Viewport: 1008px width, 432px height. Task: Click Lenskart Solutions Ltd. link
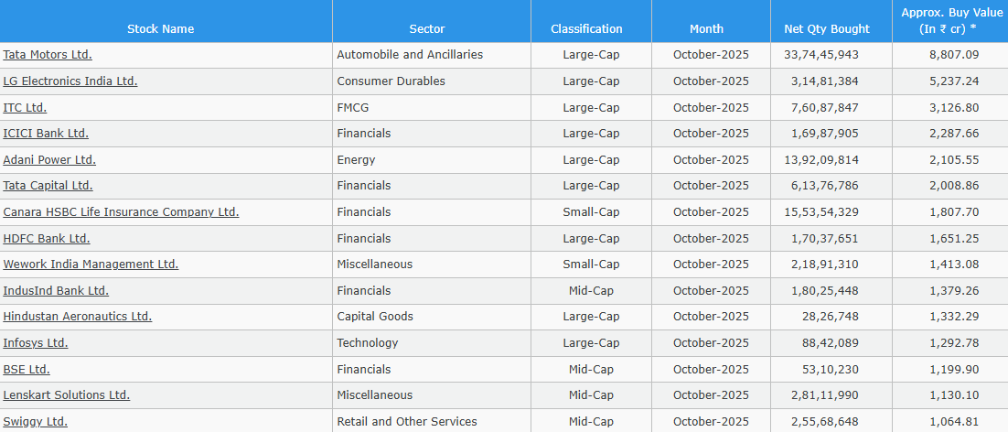click(x=67, y=395)
